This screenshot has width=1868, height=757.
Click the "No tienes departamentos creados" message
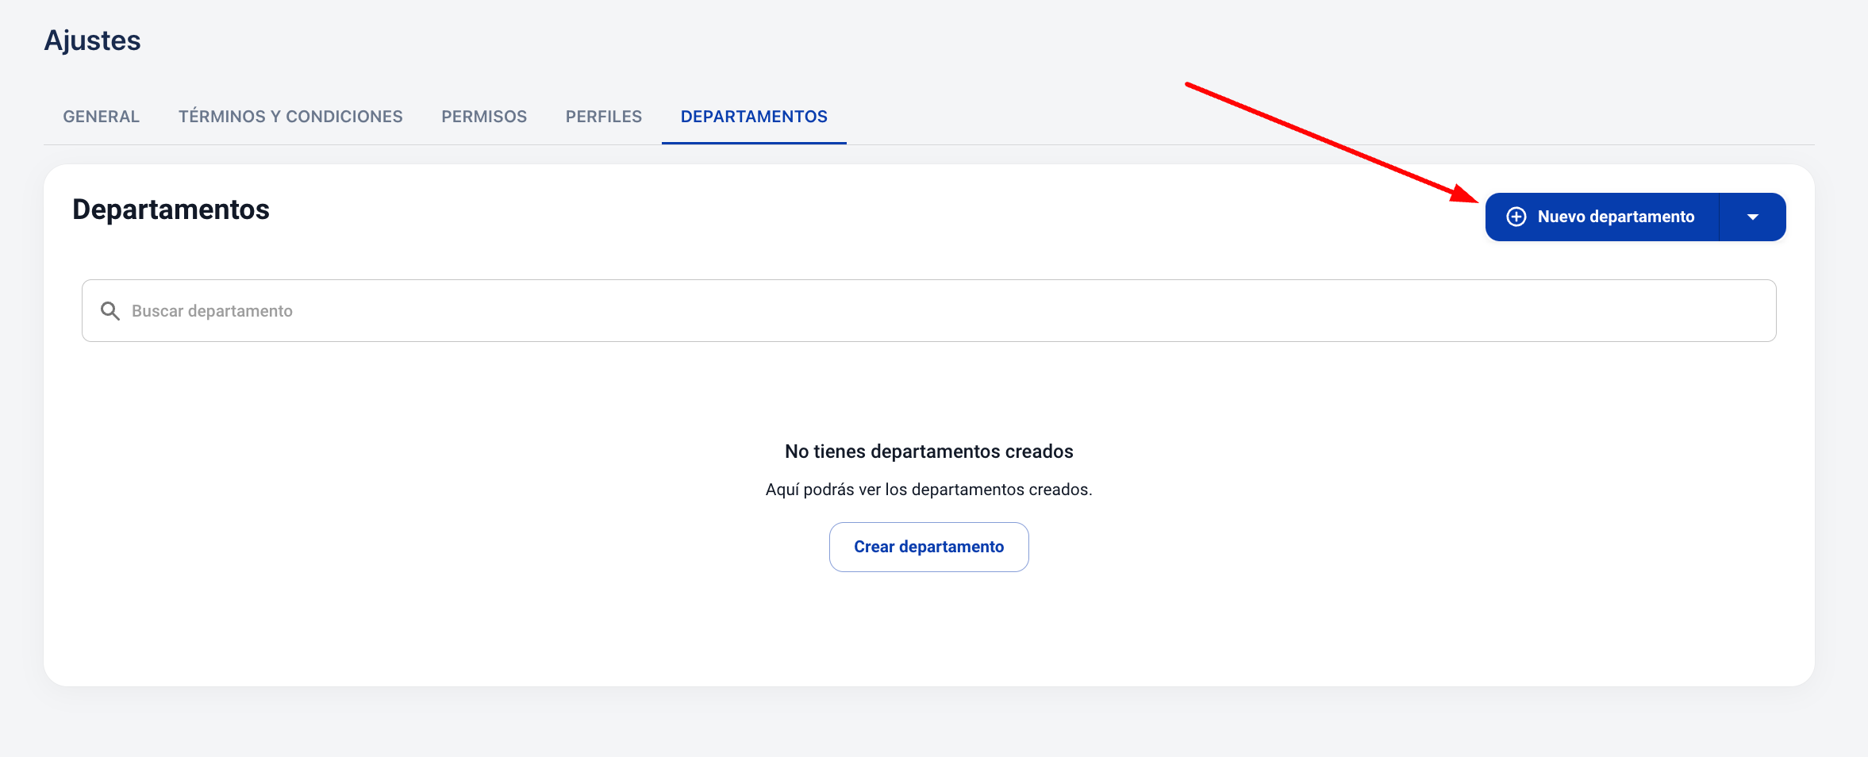(928, 452)
